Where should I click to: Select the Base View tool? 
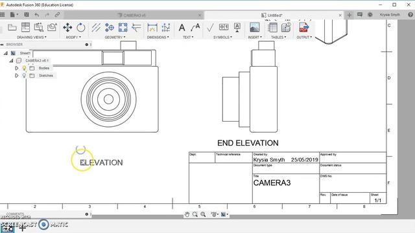click(12, 27)
